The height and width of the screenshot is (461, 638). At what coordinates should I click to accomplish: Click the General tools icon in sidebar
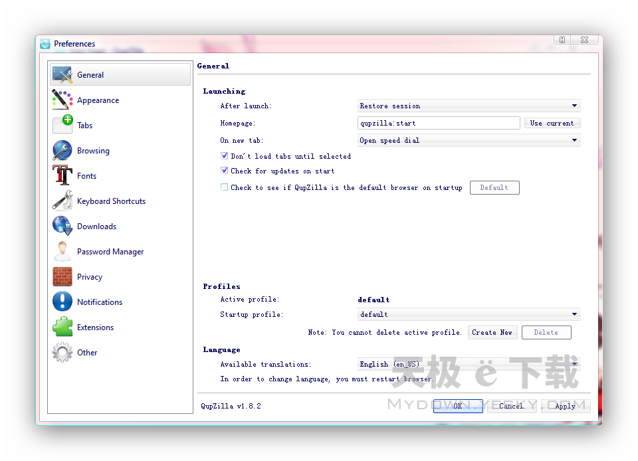pos(62,75)
